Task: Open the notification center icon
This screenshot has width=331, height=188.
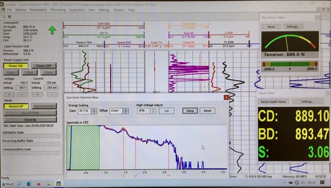Action: coord(322,182)
